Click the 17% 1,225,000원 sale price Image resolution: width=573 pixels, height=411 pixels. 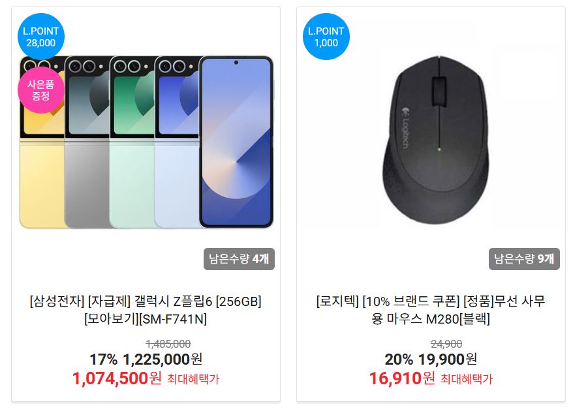(x=146, y=359)
